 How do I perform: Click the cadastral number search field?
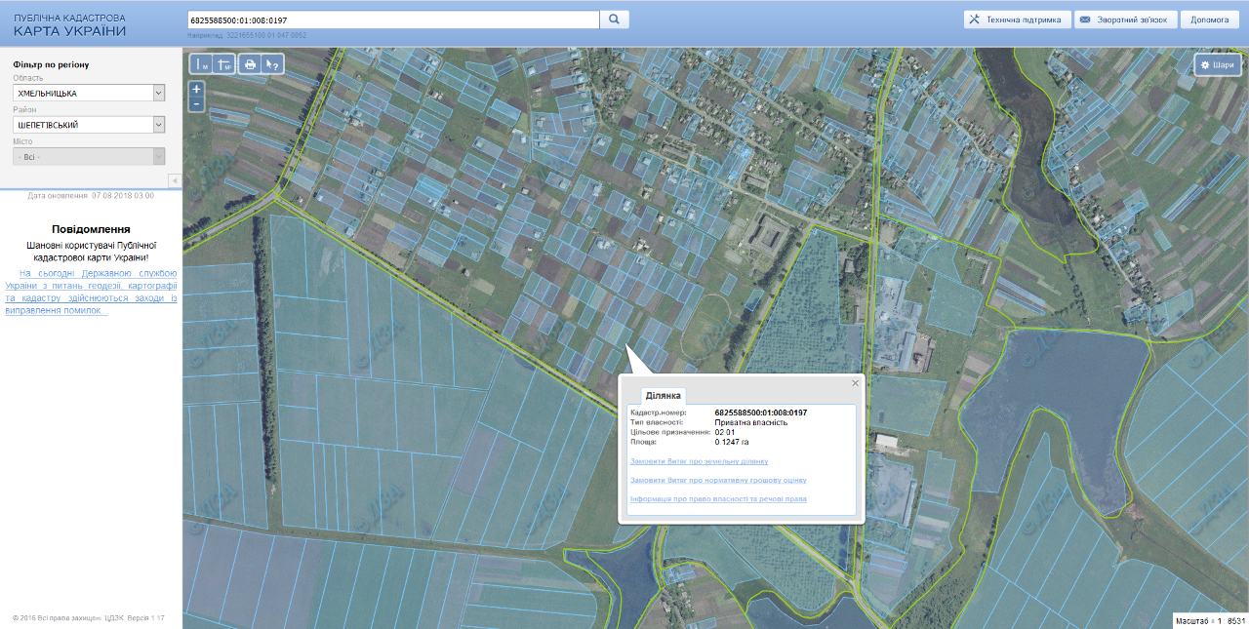pos(392,20)
